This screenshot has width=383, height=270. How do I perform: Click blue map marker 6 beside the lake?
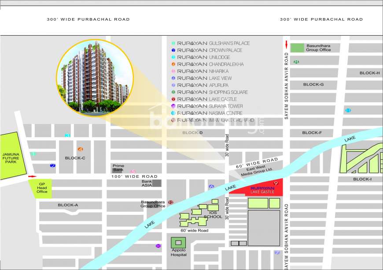pyautogui.click(x=211, y=187)
